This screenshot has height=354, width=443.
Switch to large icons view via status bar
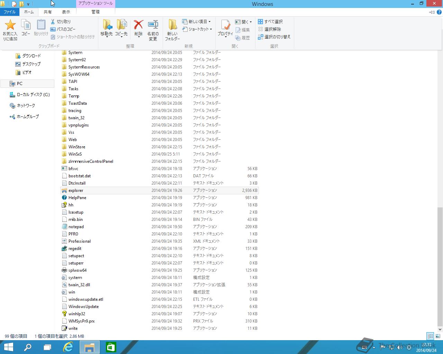(437, 336)
